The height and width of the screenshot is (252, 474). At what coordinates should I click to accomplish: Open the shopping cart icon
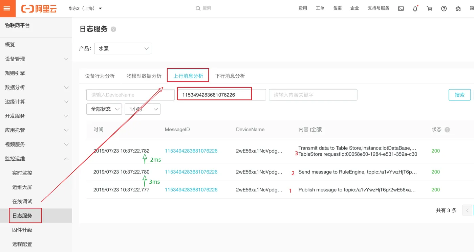tap(430, 9)
